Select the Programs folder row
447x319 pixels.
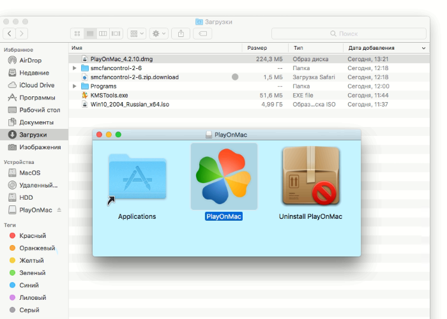[x=249, y=86]
